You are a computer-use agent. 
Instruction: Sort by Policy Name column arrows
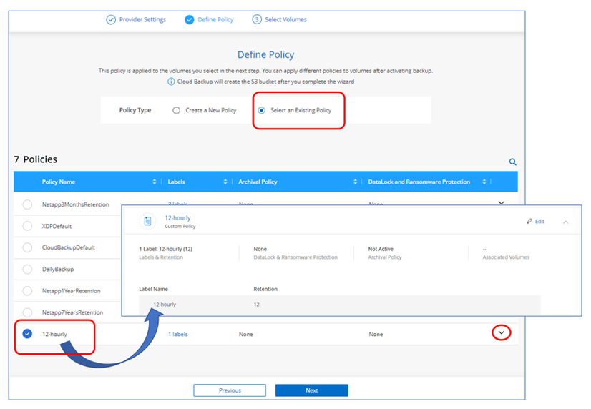click(155, 182)
